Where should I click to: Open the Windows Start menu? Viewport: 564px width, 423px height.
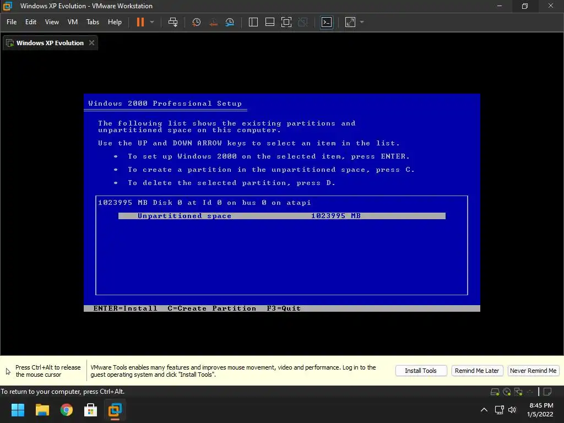pyautogui.click(x=18, y=410)
